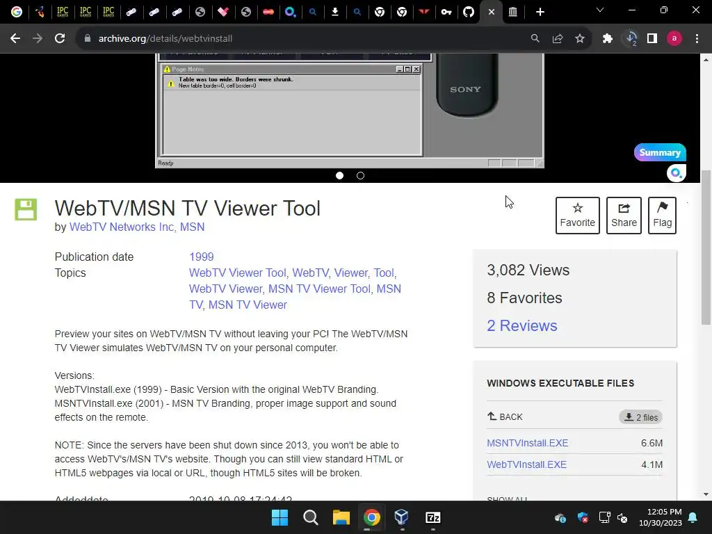Image resolution: width=712 pixels, height=534 pixels.
Task: Share this page from the address bar
Action: coord(558,39)
